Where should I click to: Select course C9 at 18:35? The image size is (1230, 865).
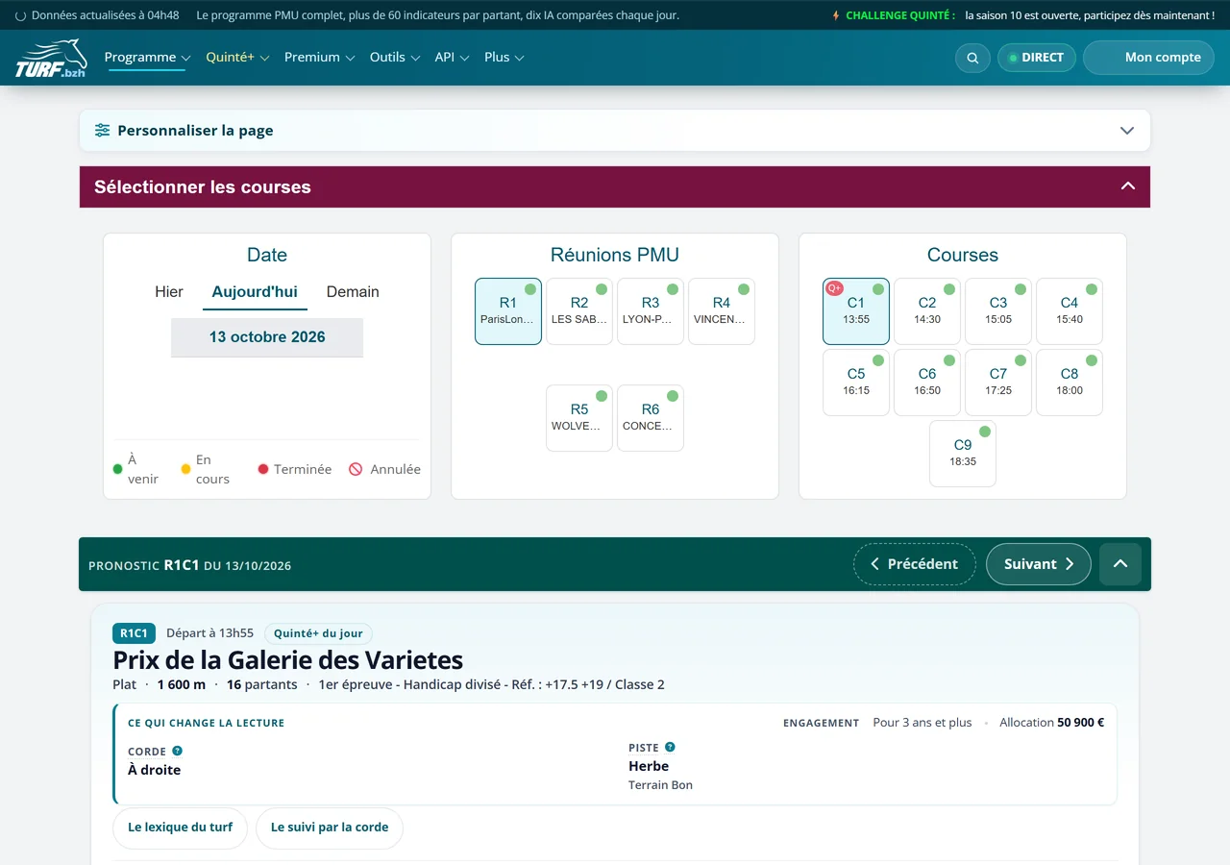pos(963,454)
